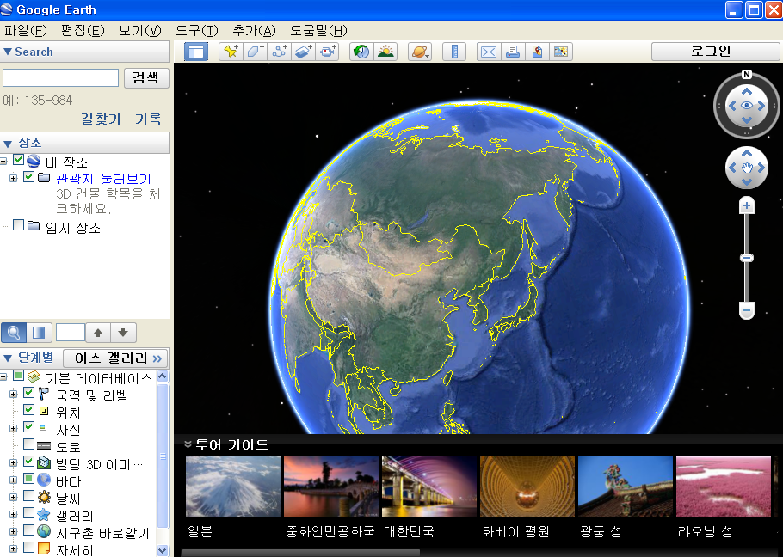Click the N north indicator on compass
Viewport: 783px width, 557px height.
[x=747, y=74]
